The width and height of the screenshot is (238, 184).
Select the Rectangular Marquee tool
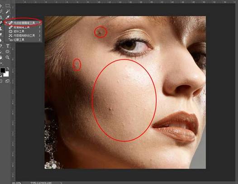(7, 6)
